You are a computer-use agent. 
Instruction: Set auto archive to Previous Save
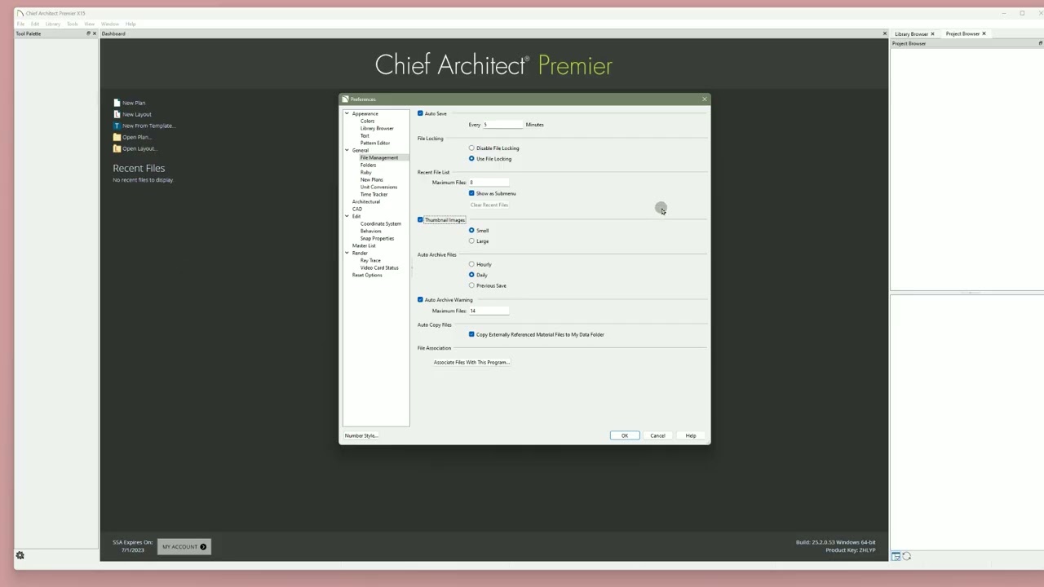tap(471, 285)
